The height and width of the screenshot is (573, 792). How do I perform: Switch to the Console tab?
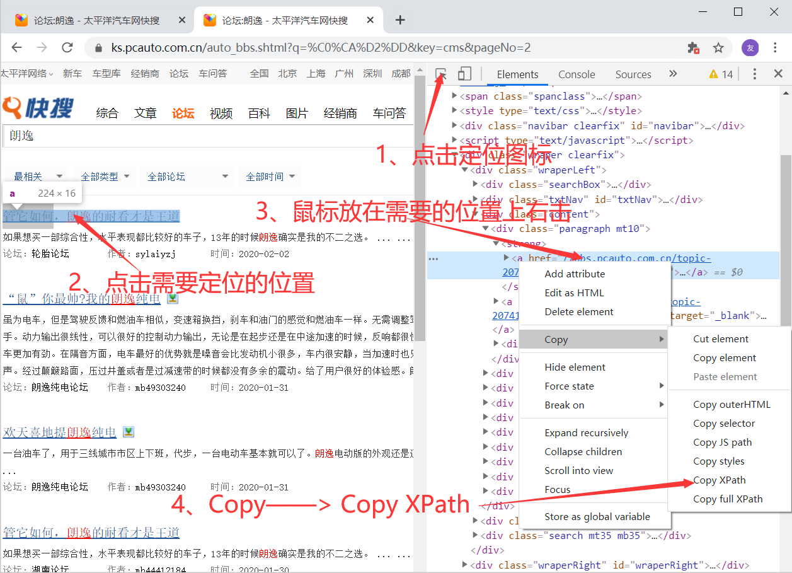click(x=577, y=74)
